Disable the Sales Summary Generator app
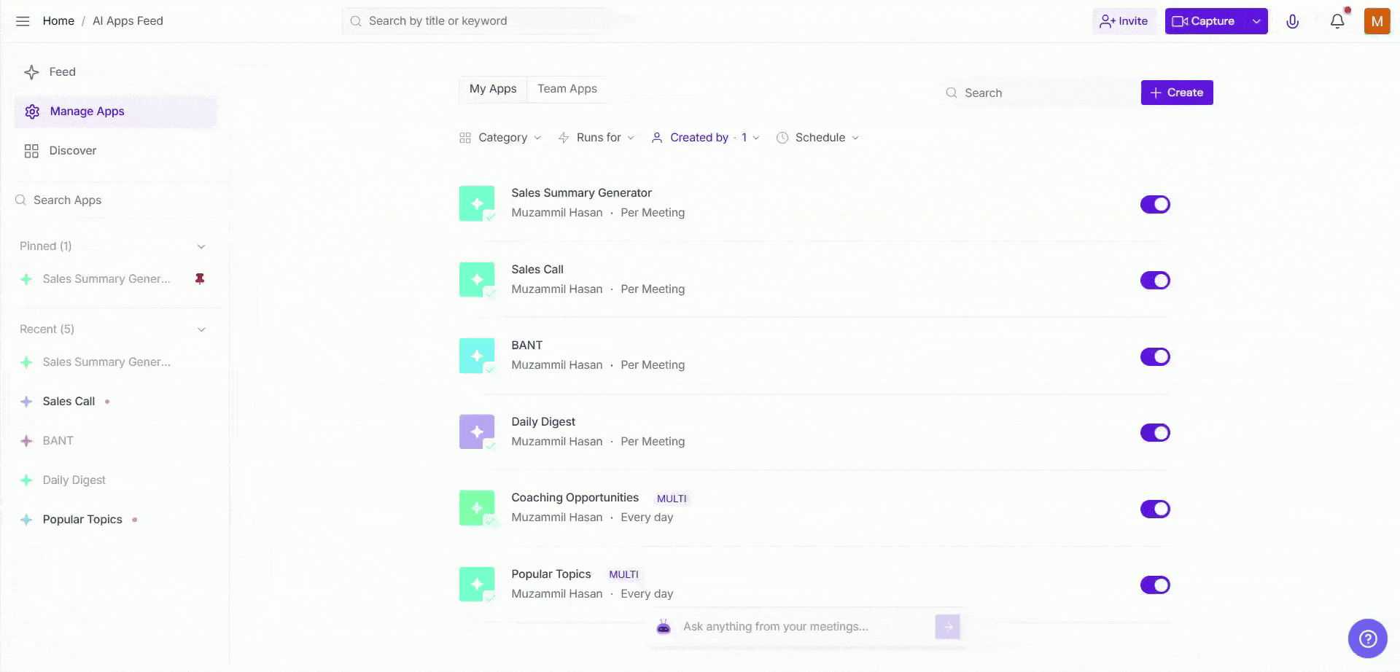This screenshot has width=1400, height=672. 1154,204
